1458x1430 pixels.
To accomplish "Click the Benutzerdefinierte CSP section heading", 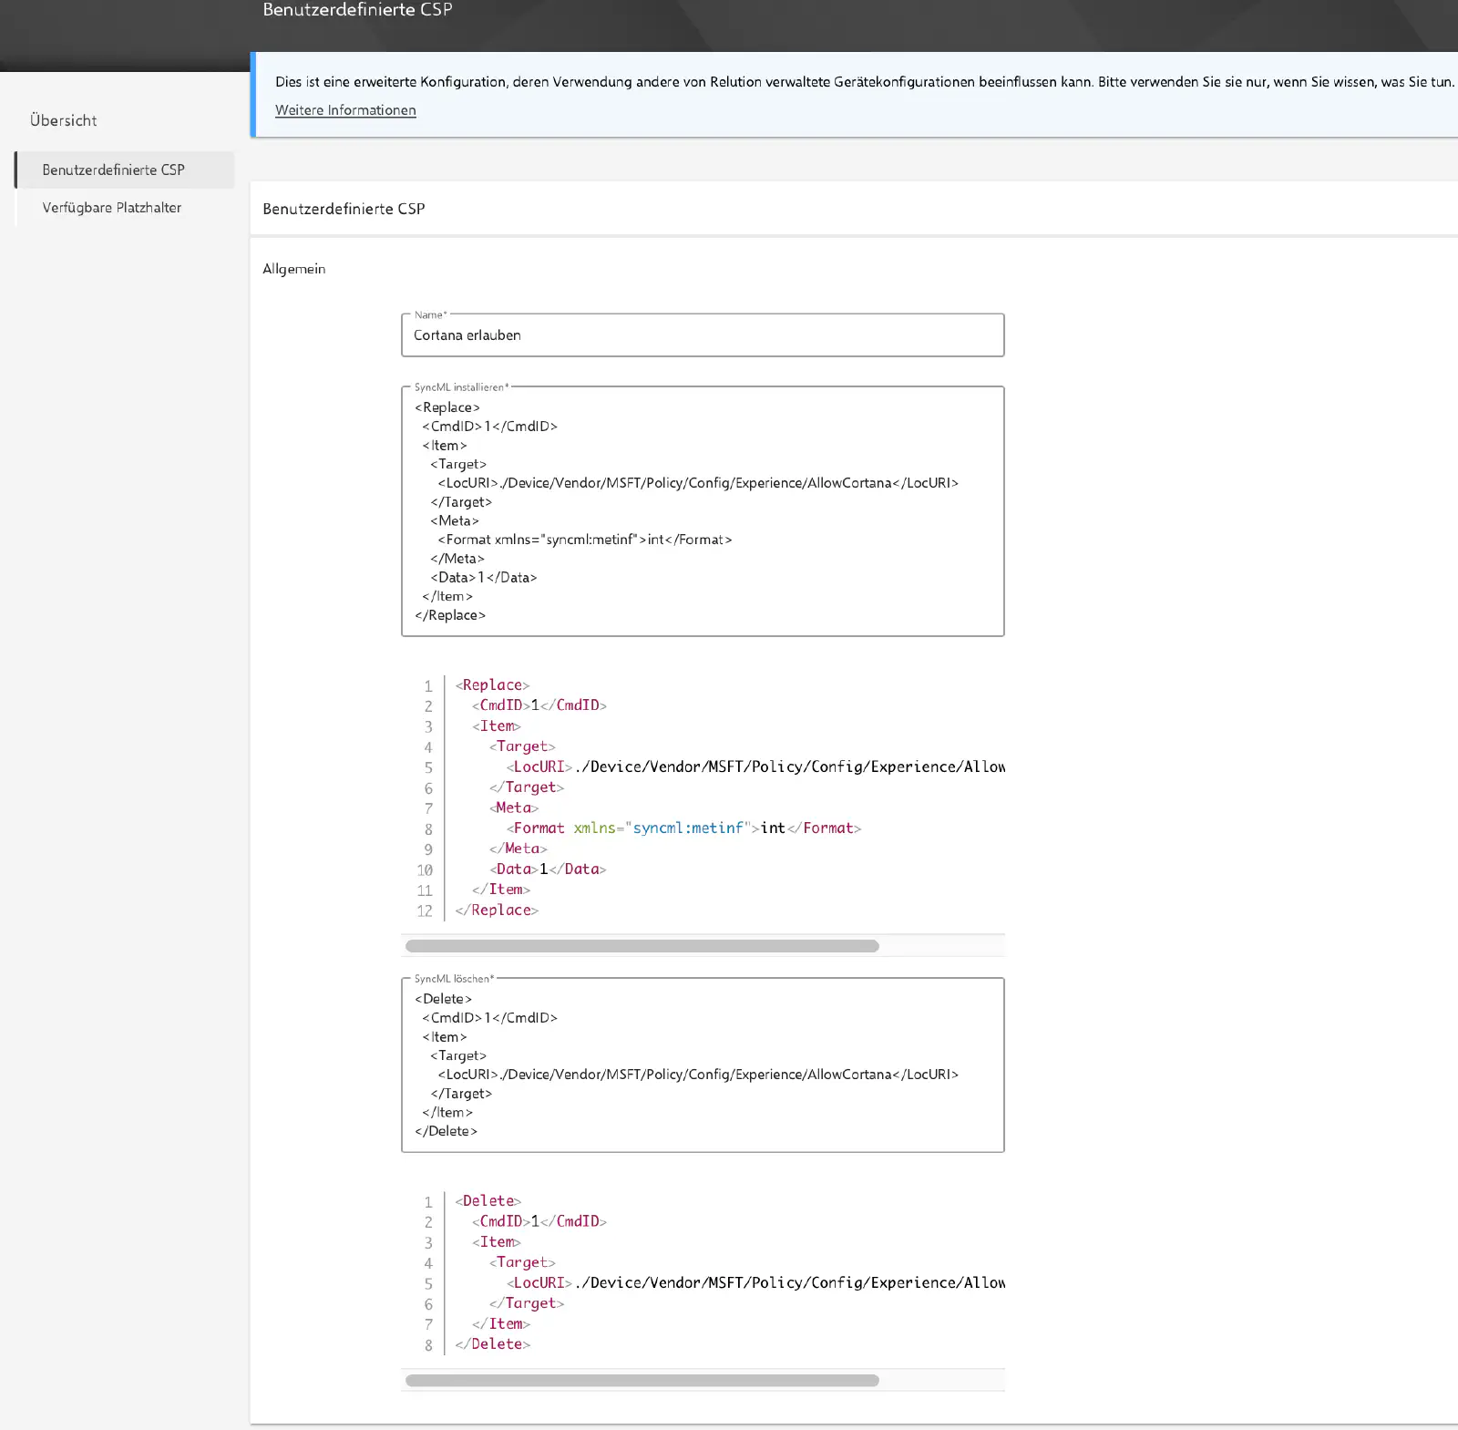I will pyautogui.click(x=344, y=209).
